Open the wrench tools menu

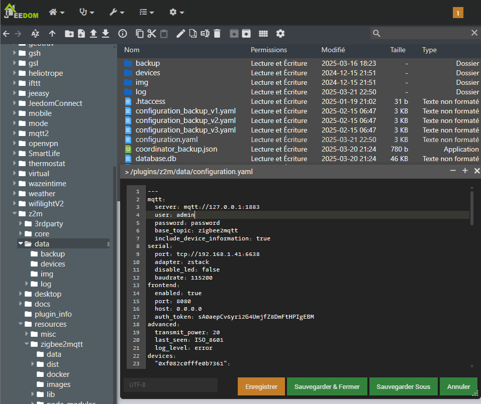pos(117,12)
